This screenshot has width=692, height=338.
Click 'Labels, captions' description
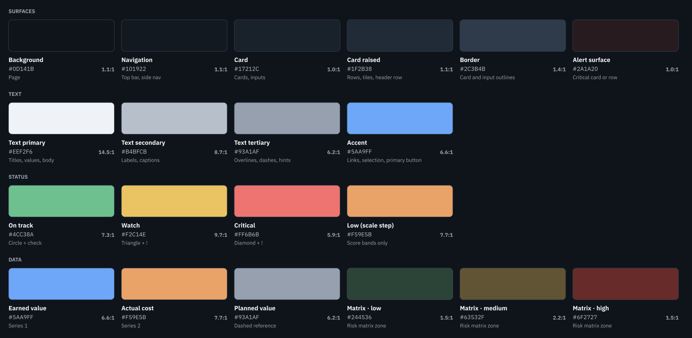(140, 160)
